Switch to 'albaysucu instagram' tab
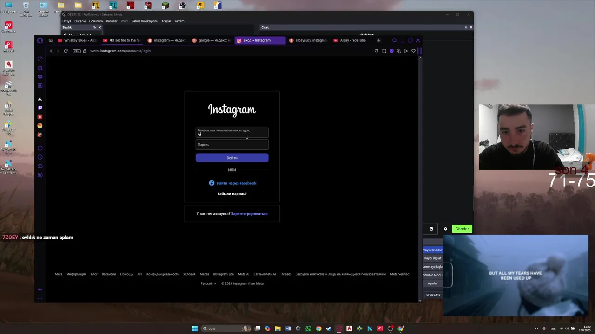The height and width of the screenshot is (334, 595). [308, 40]
